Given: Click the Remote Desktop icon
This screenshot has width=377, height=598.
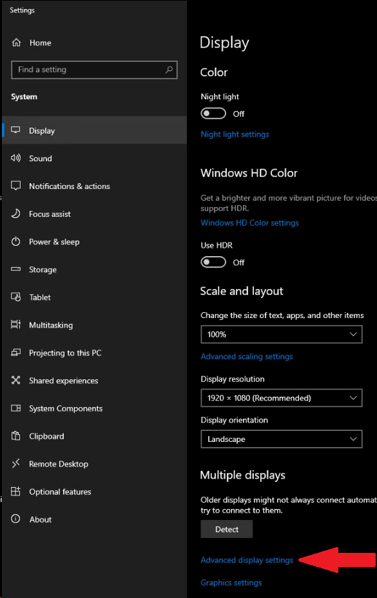Looking at the screenshot, I should click(15, 463).
